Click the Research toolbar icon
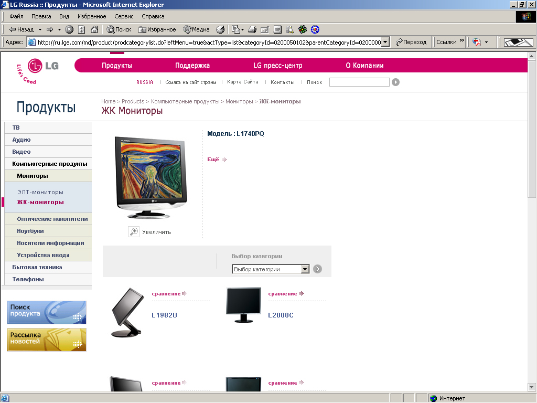The height and width of the screenshot is (403, 537). [289, 29]
